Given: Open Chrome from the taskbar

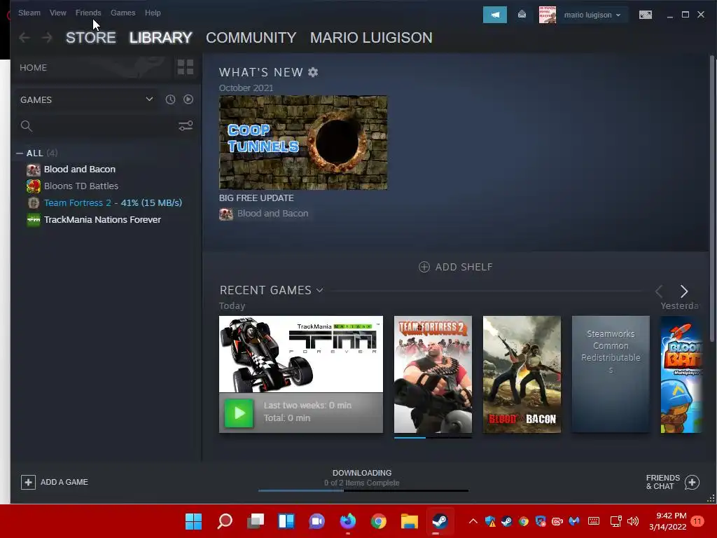Looking at the screenshot, I should (x=378, y=521).
